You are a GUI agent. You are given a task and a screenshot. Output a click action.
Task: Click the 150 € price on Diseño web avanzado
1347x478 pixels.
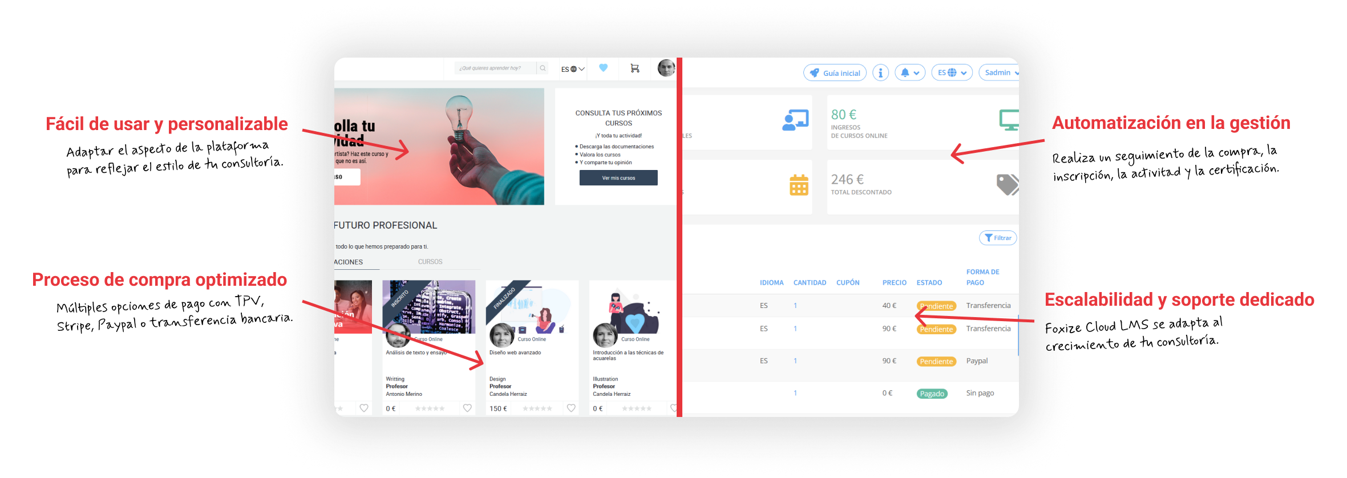coord(498,408)
